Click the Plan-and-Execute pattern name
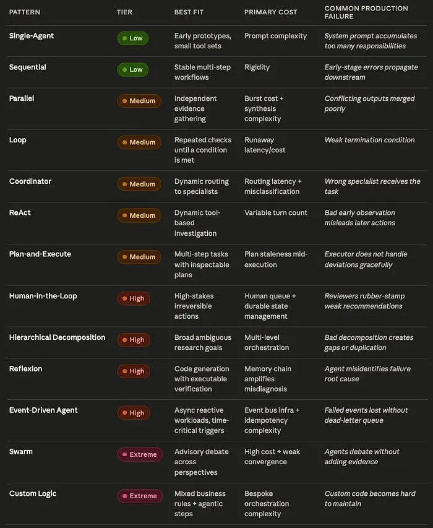The width and height of the screenshot is (433, 528). click(40, 254)
